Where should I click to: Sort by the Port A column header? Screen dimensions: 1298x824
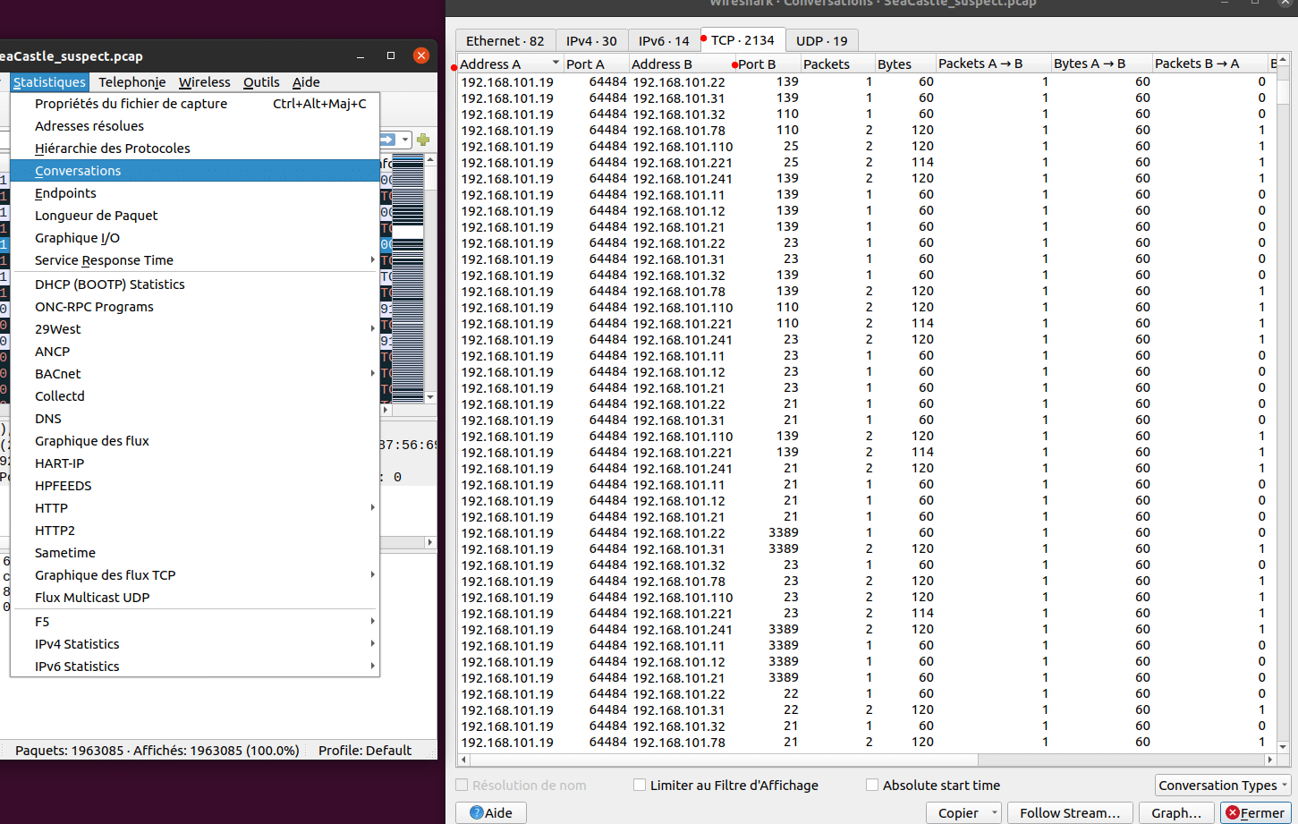point(595,64)
